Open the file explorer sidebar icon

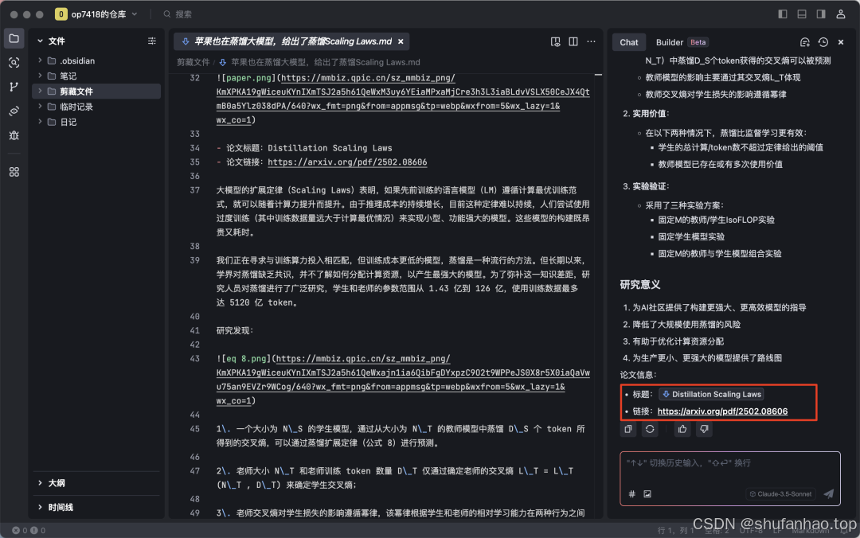pyautogui.click(x=14, y=38)
